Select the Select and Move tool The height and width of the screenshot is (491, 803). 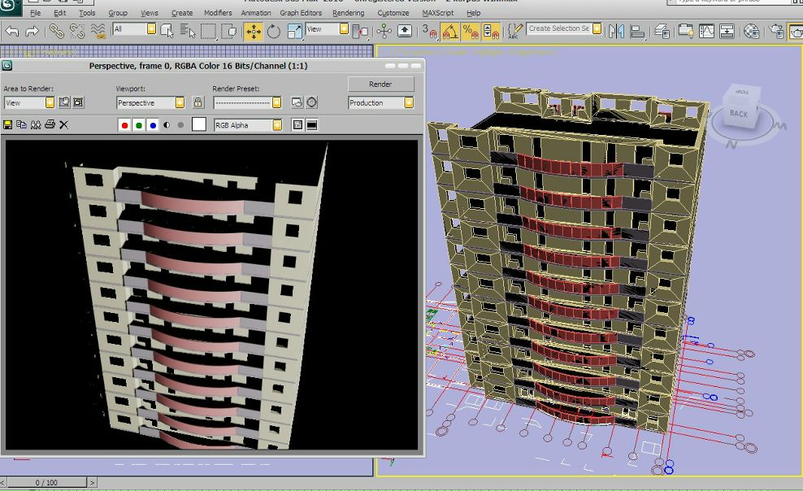[253, 31]
